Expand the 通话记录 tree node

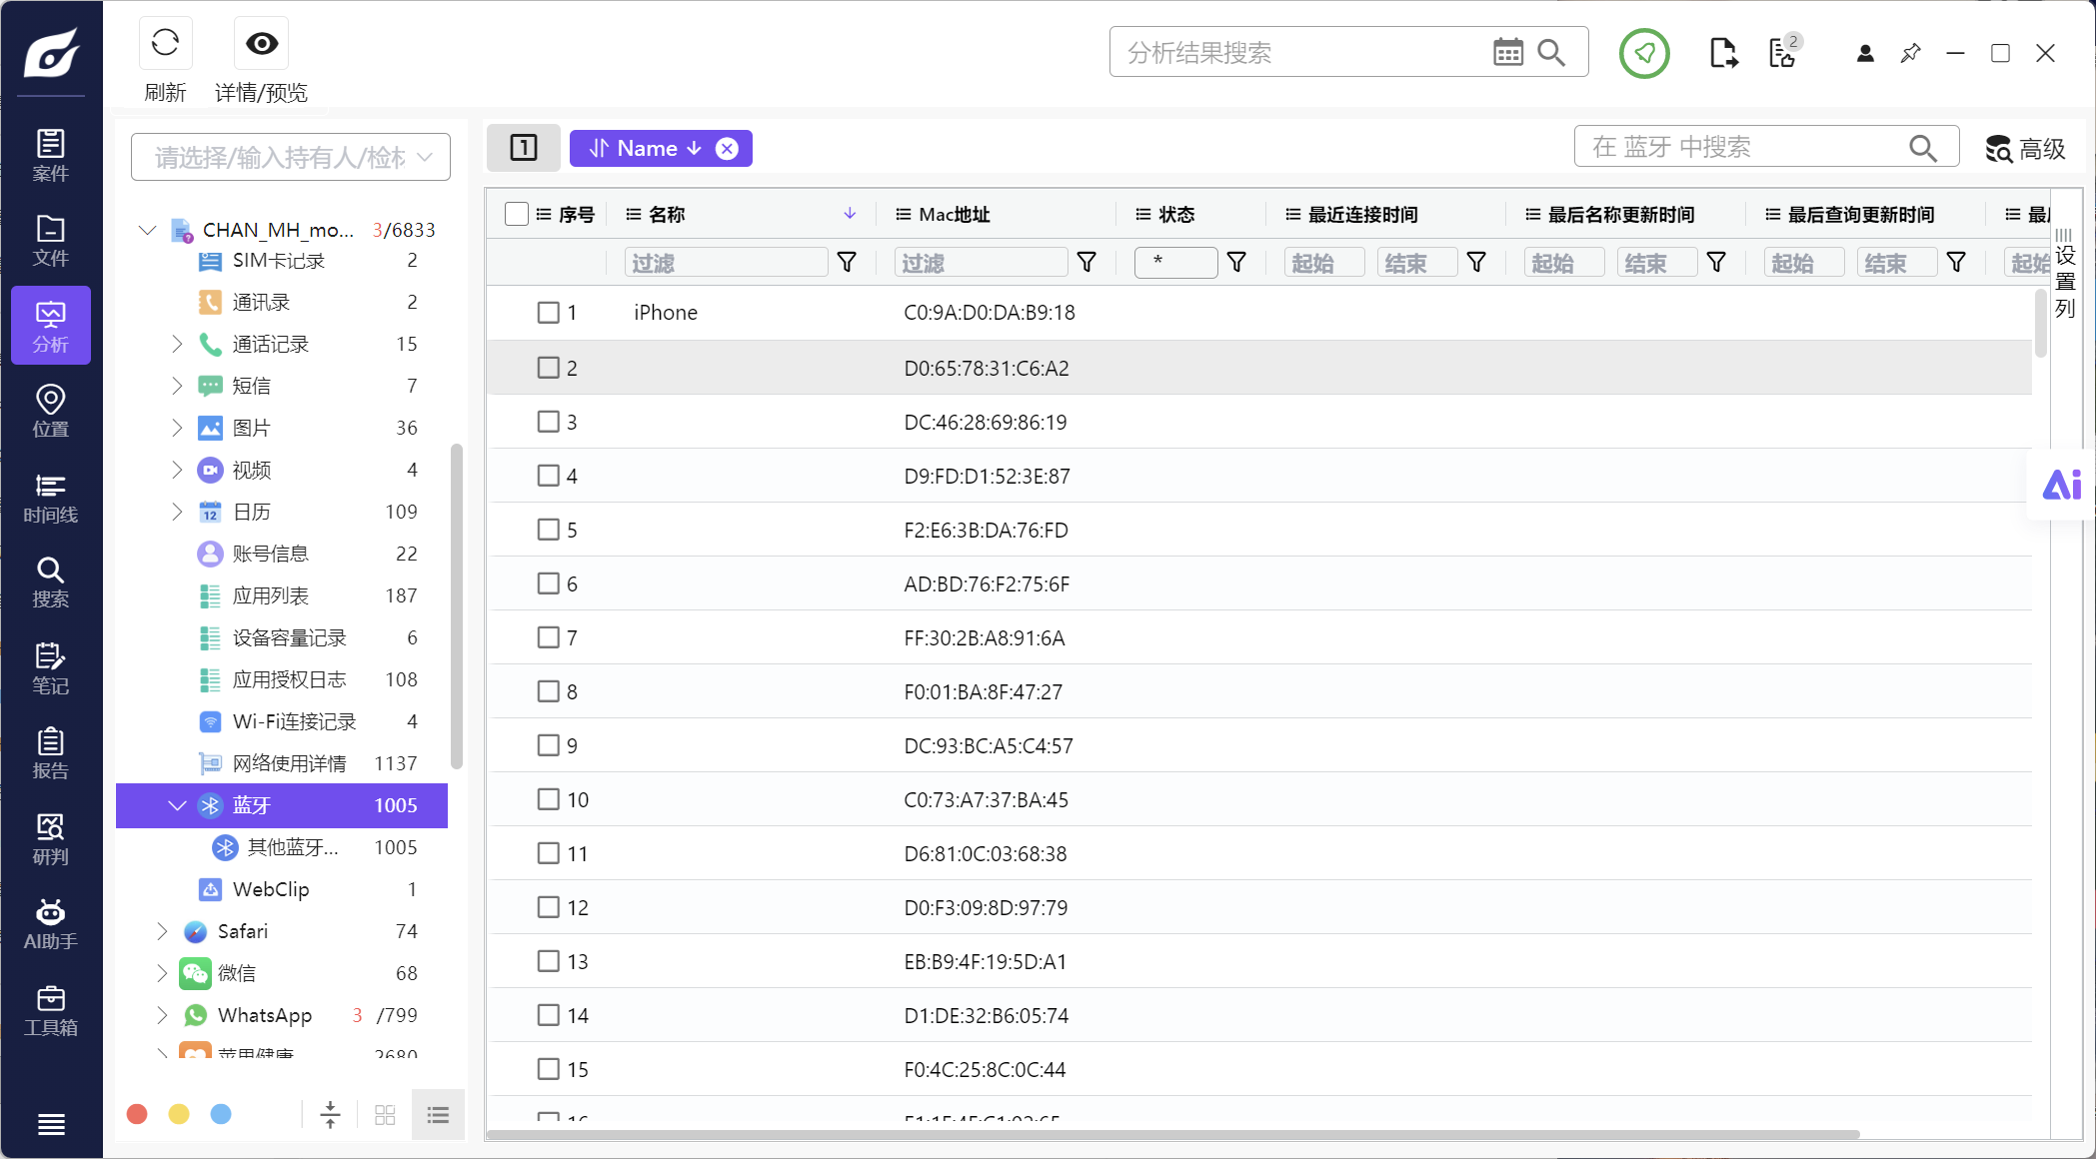(177, 344)
